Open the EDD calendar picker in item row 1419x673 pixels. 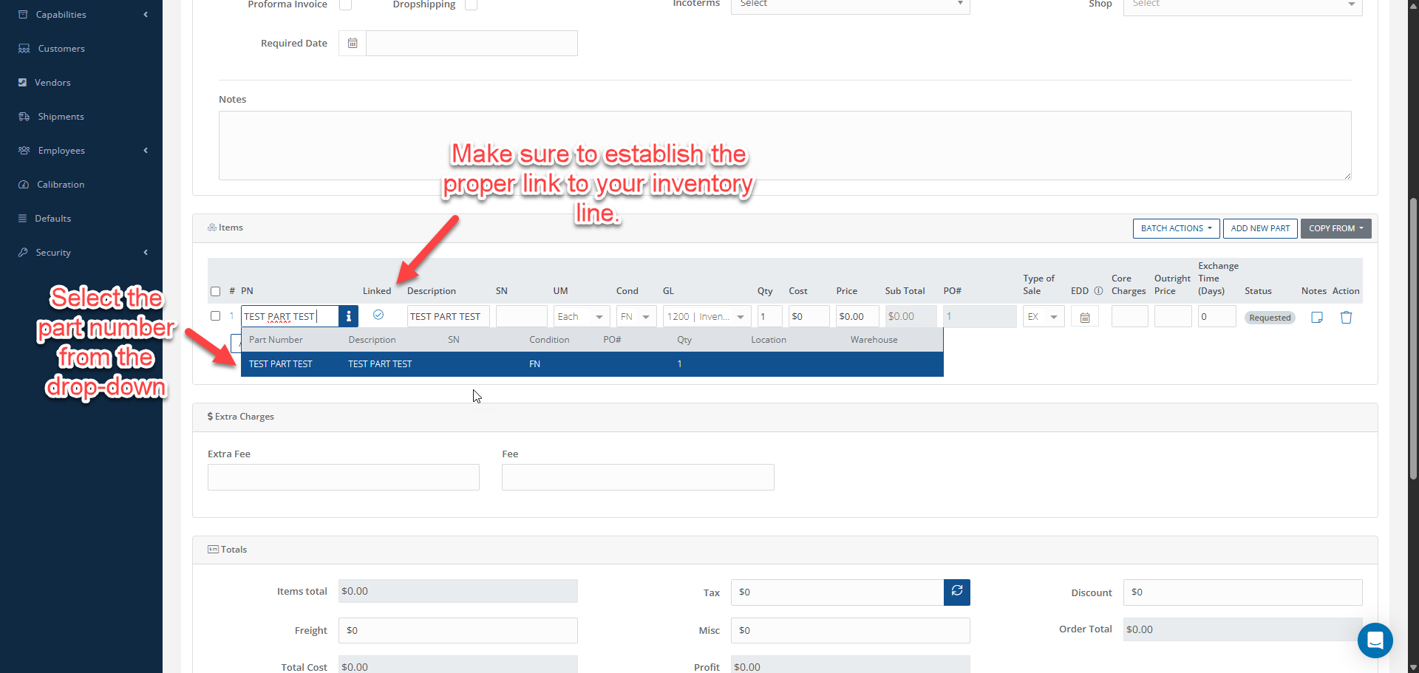1085,317
